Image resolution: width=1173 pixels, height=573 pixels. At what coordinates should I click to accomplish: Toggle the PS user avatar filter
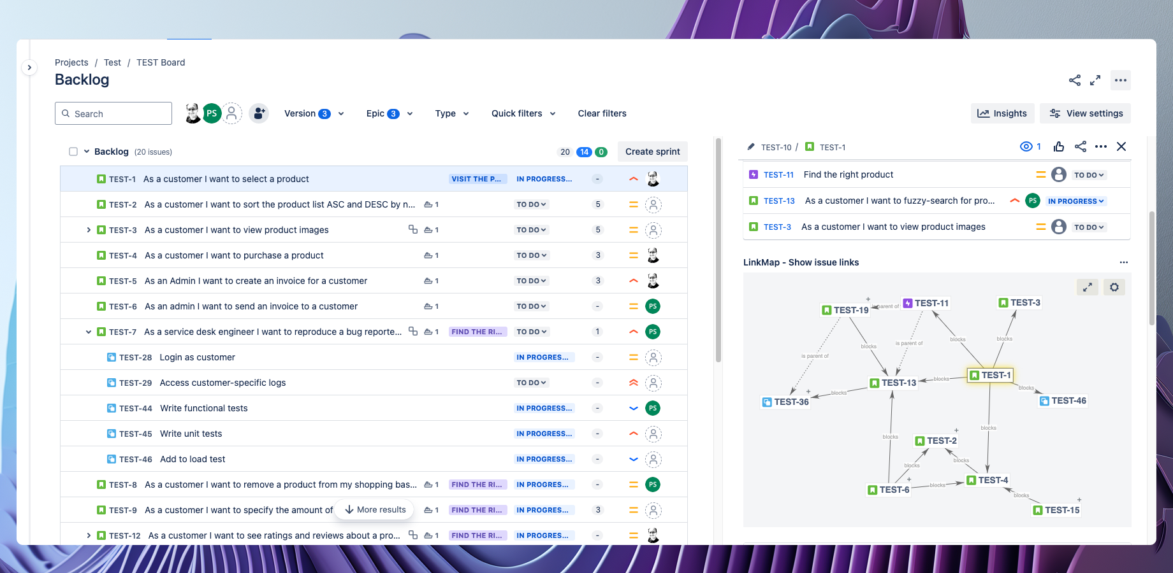(212, 113)
